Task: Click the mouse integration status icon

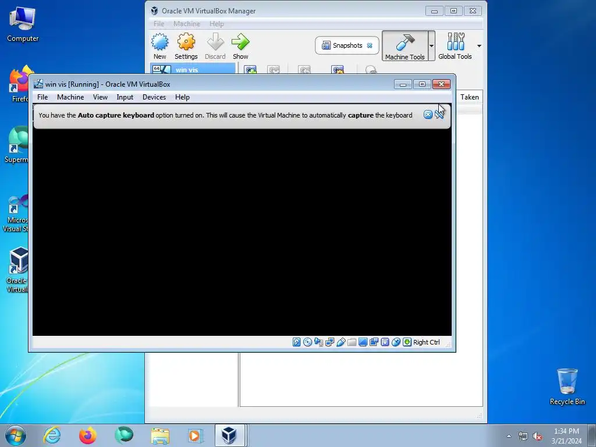Action: point(396,342)
